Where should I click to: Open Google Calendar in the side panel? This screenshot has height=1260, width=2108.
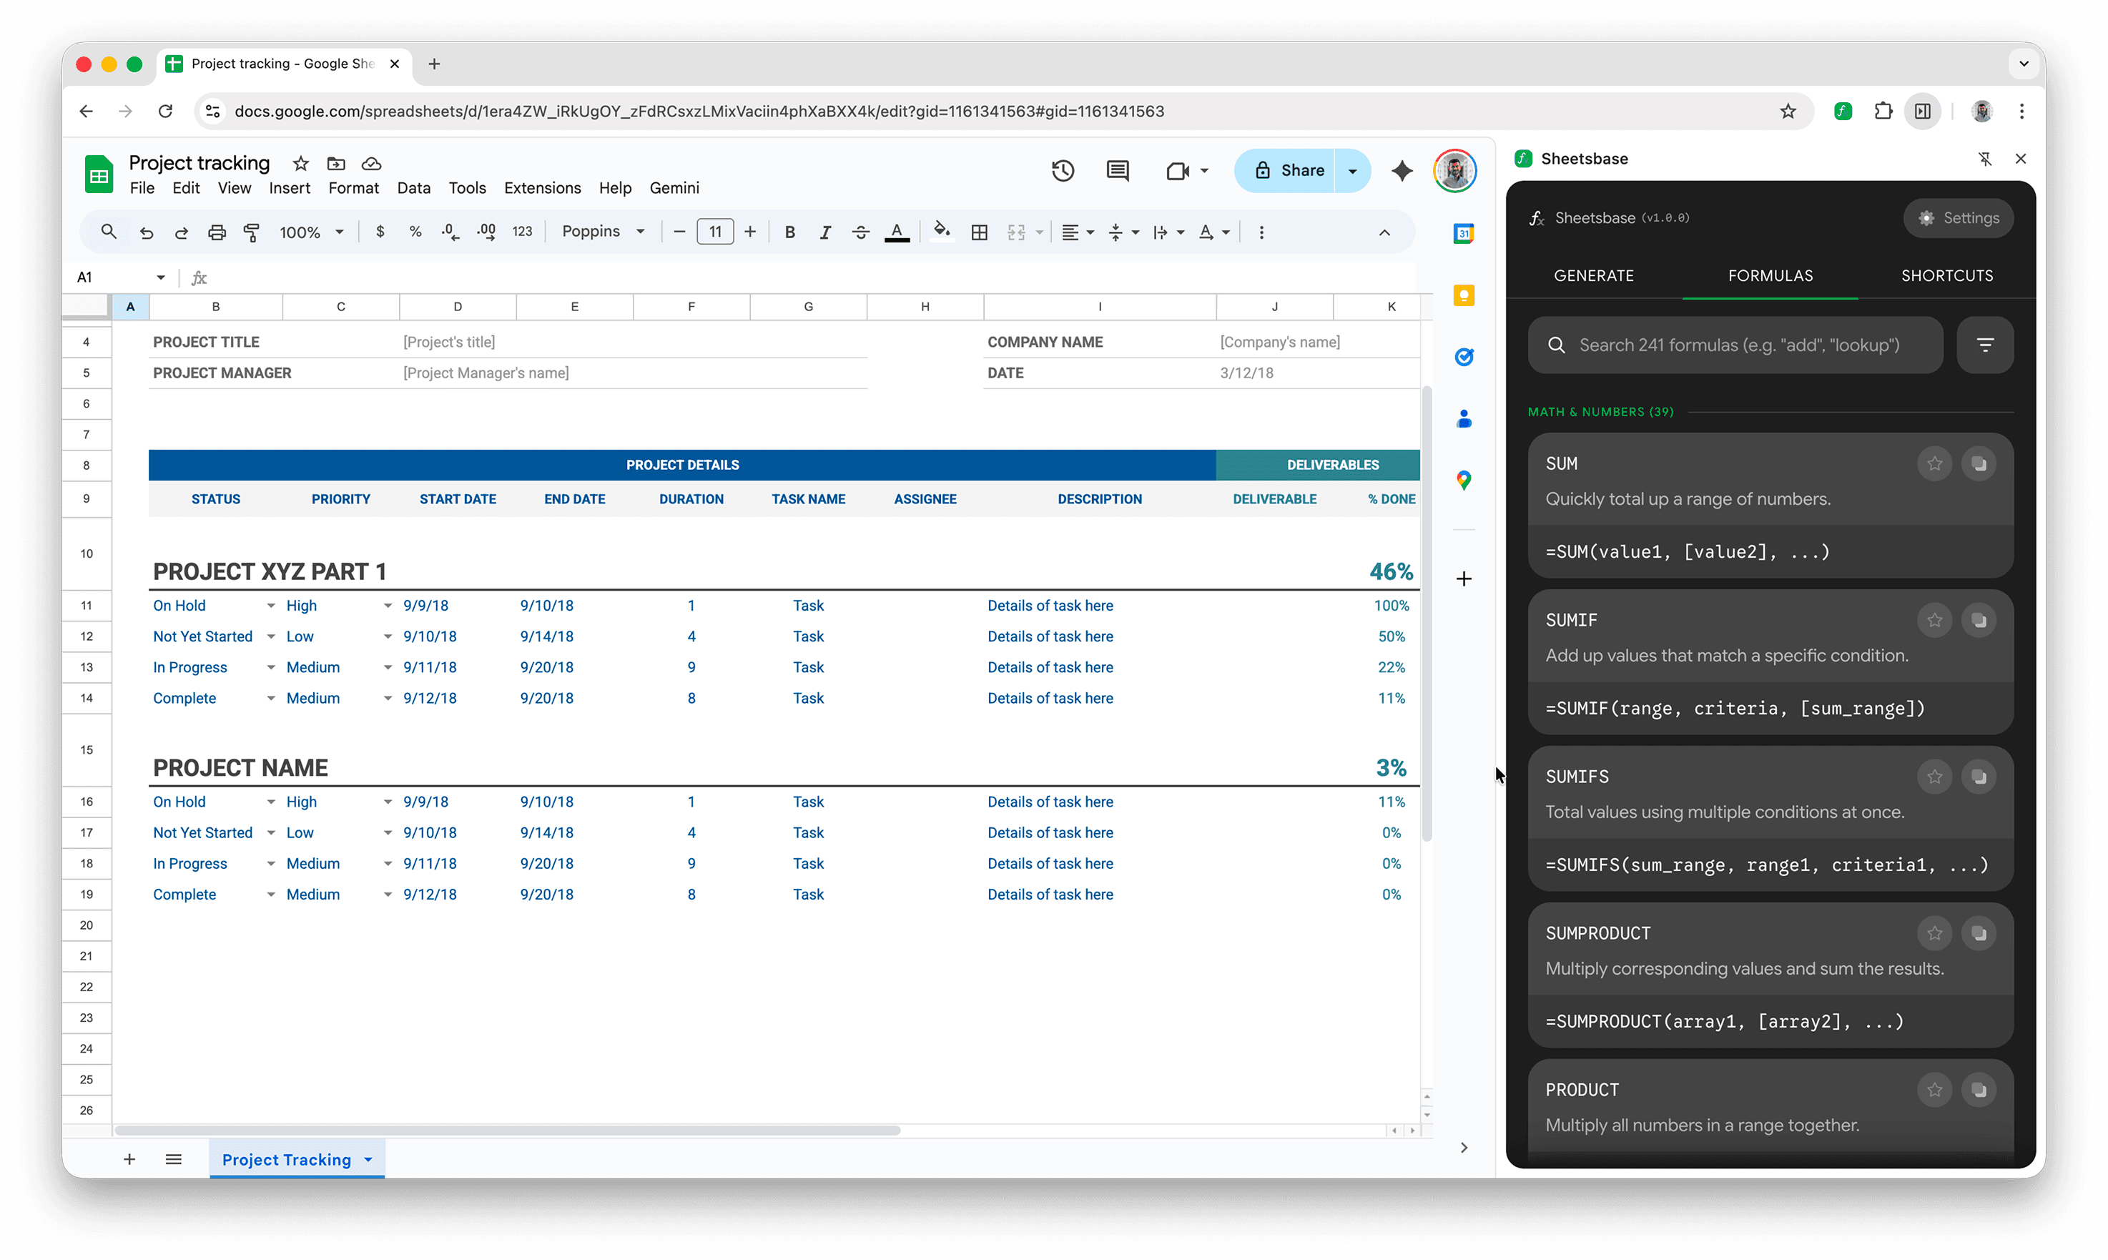(x=1464, y=232)
